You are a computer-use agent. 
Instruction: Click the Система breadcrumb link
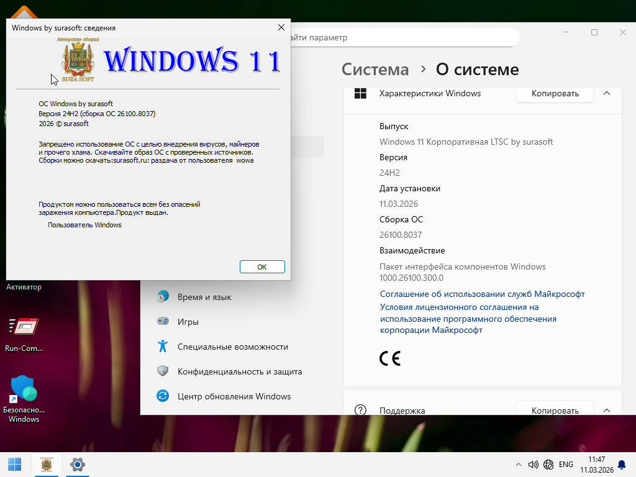click(375, 69)
